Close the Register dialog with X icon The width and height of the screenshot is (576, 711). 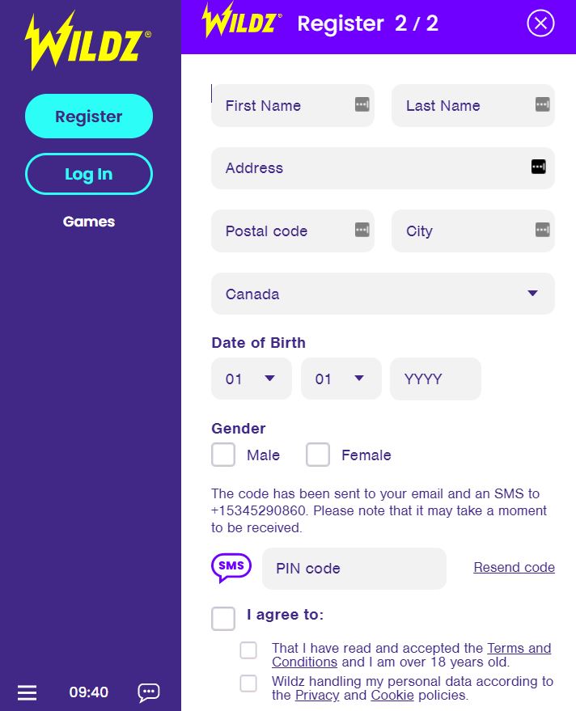coord(540,23)
